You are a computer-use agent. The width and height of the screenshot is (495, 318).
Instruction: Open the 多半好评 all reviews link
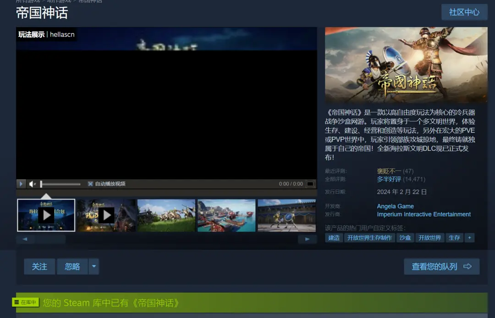pos(389,179)
